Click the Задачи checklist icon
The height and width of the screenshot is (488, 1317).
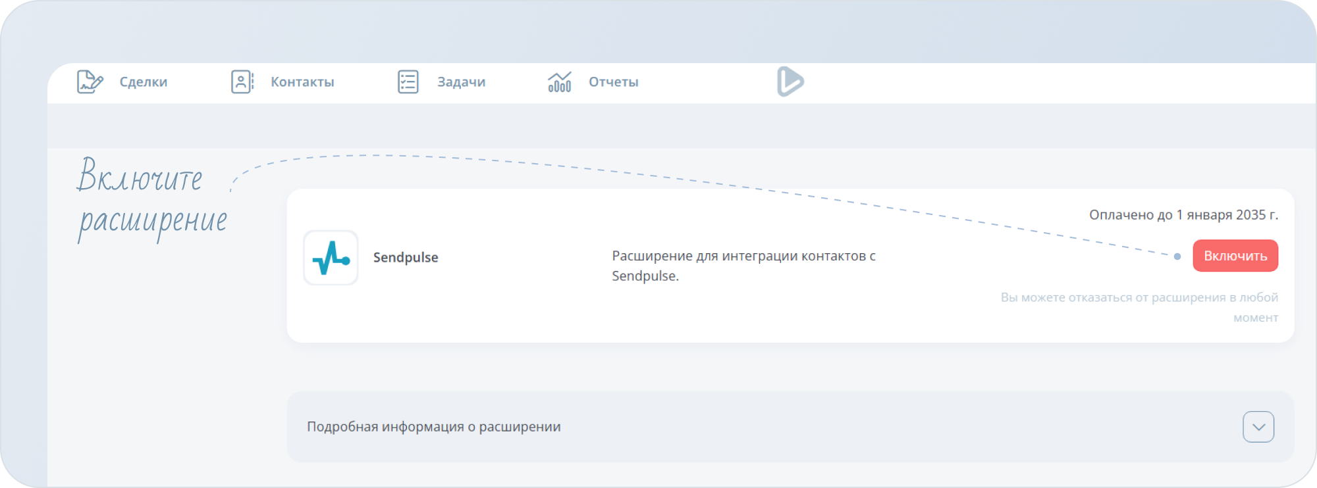[x=408, y=82]
